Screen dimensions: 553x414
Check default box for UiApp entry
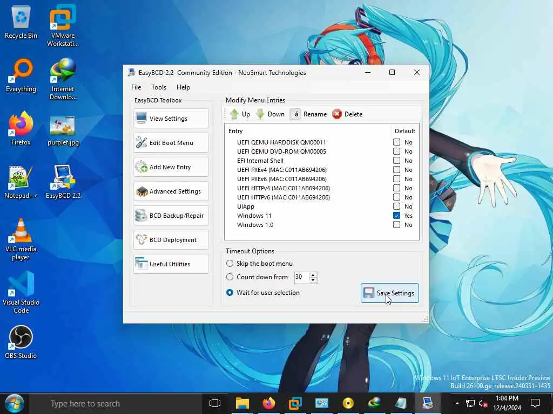(x=397, y=206)
